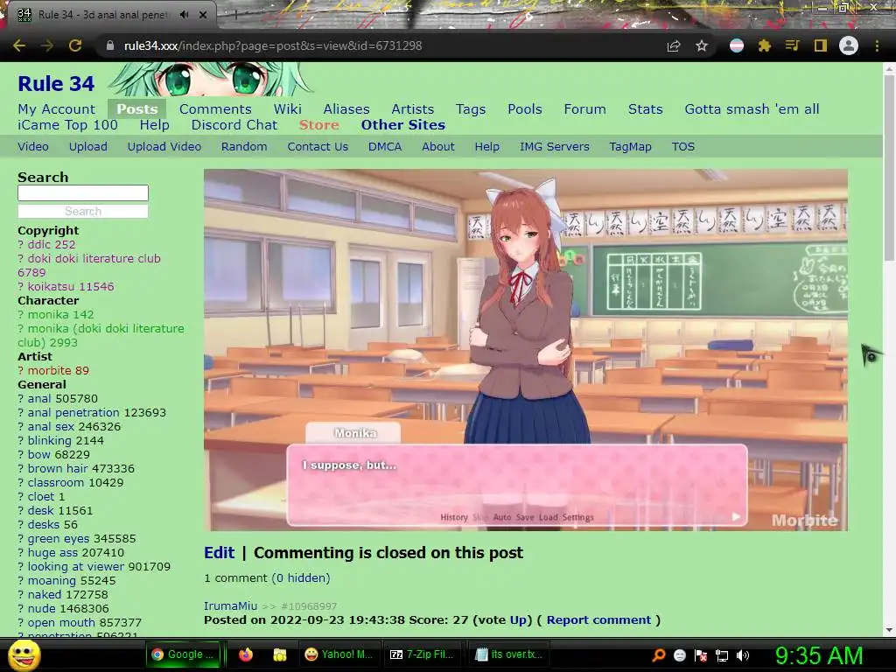
Task: Go to the Wiki page
Action: tap(287, 109)
